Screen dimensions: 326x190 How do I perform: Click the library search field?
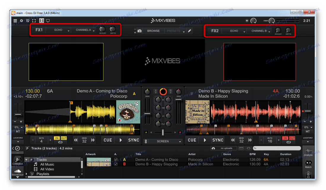point(278,148)
